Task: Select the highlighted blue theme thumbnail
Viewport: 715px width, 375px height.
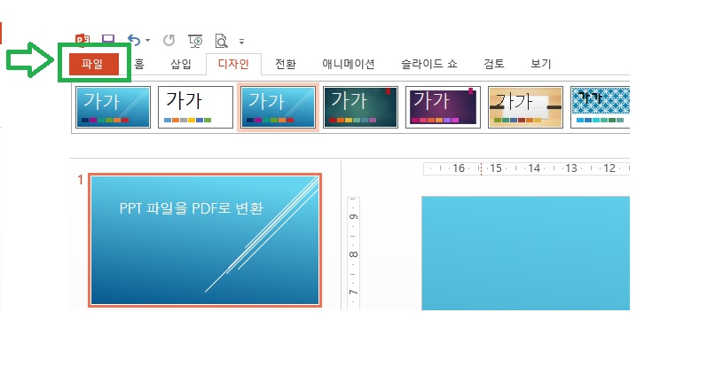Action: 279,107
